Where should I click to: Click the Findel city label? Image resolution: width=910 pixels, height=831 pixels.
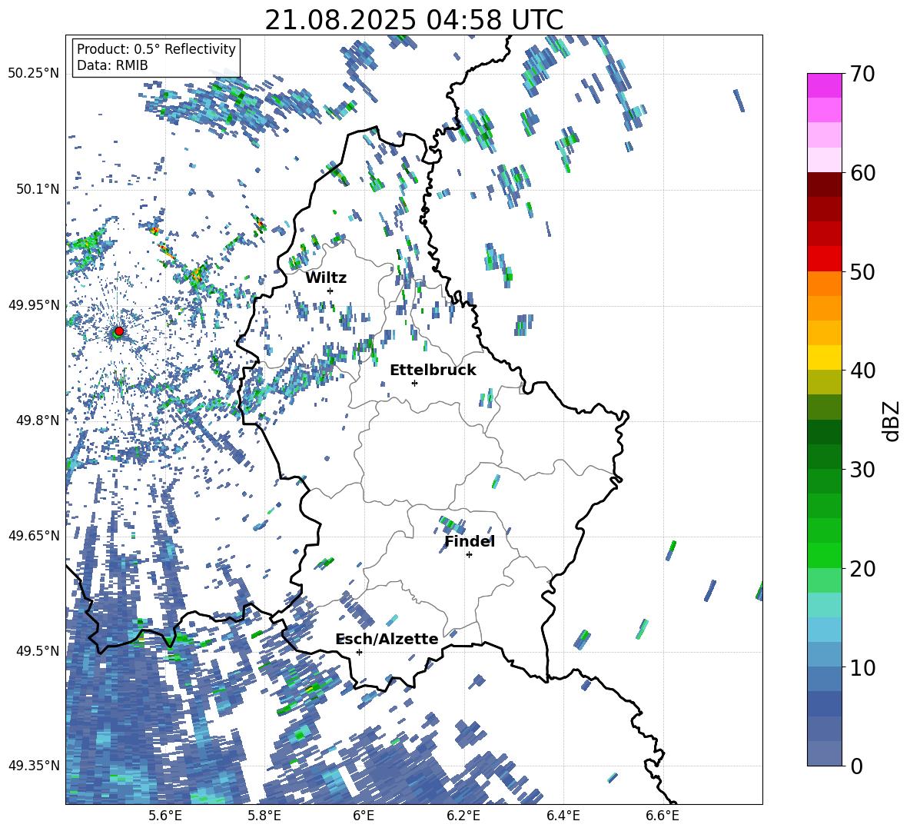tap(470, 541)
